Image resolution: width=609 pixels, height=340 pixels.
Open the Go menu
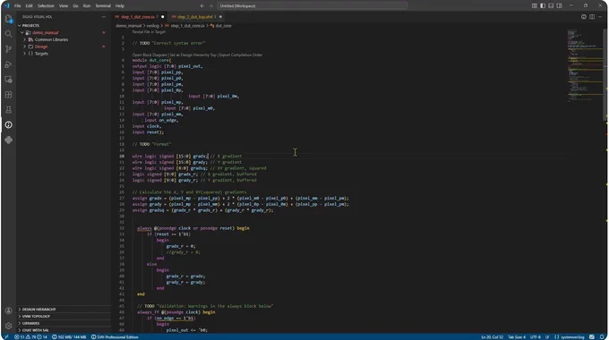coord(75,6)
